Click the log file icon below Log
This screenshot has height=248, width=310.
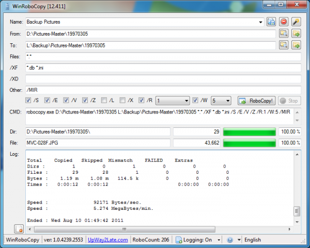(19, 229)
